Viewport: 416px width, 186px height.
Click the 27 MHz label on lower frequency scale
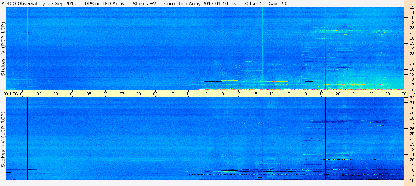(x=412, y=123)
